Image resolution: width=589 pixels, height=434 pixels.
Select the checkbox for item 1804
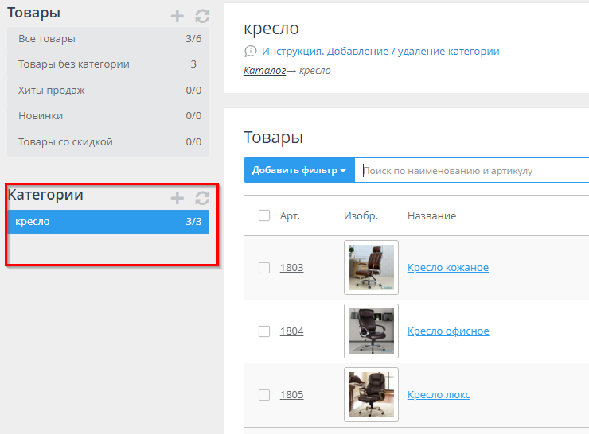[264, 331]
